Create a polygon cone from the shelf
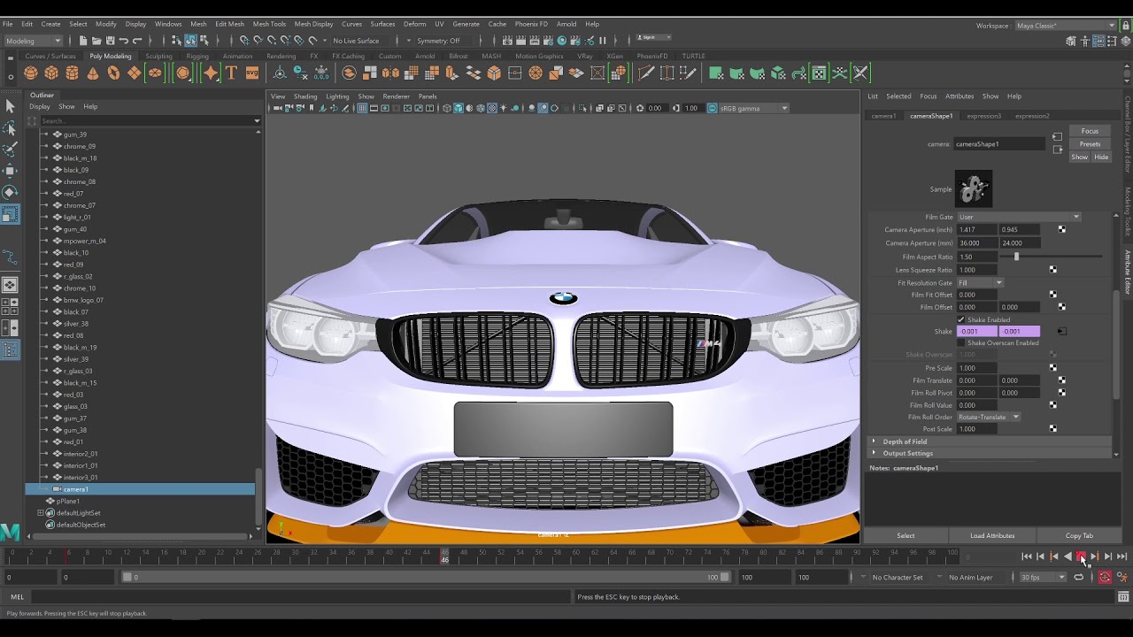 tap(92, 73)
